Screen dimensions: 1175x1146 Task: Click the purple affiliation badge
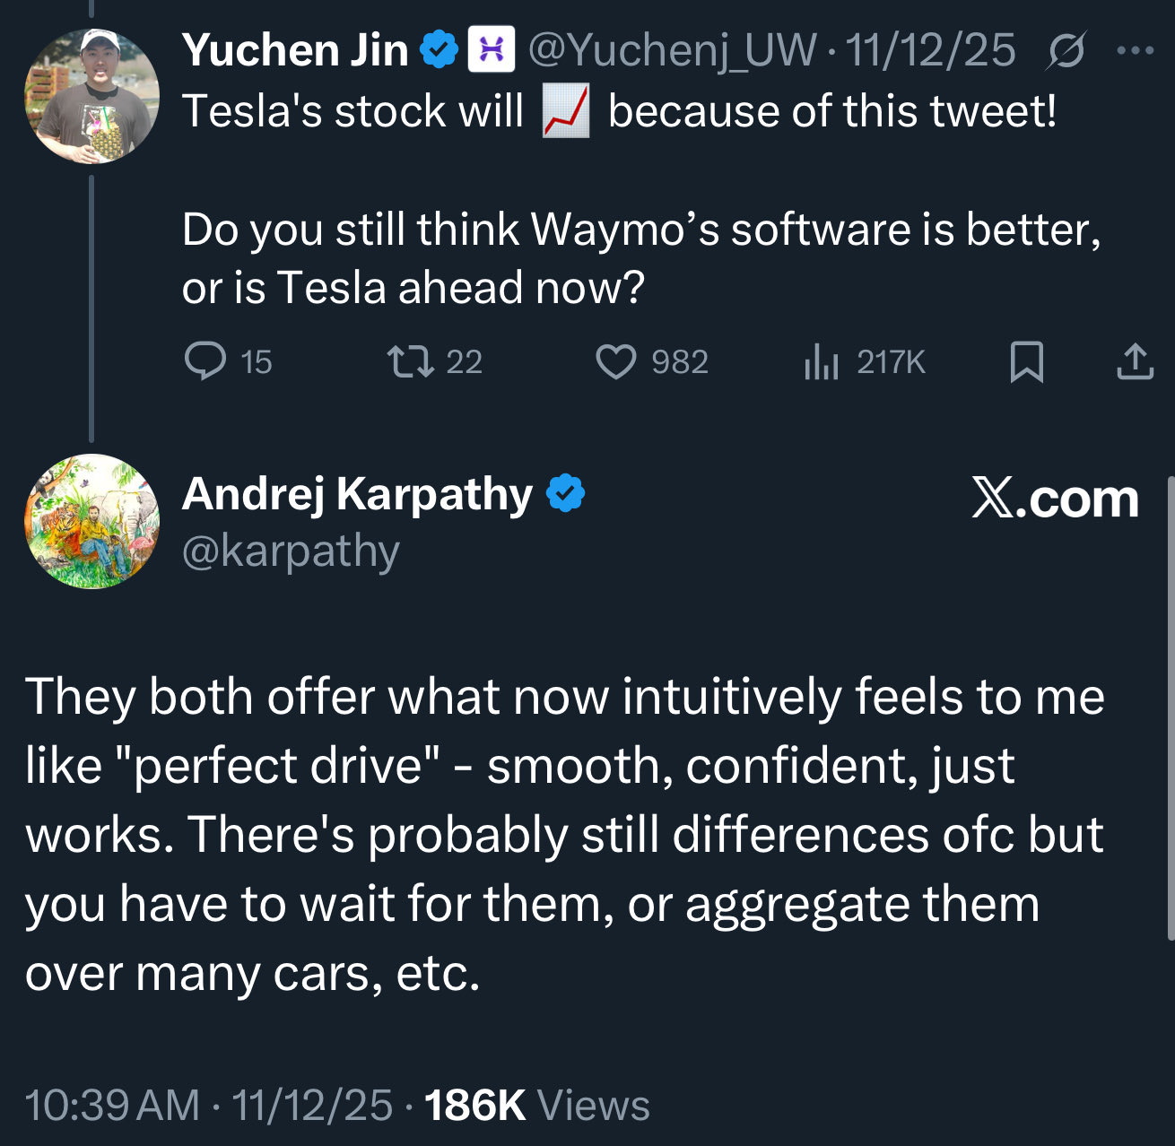[492, 49]
